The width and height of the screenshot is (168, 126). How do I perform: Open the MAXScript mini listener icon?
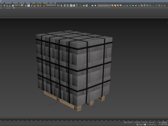pos(137,125)
